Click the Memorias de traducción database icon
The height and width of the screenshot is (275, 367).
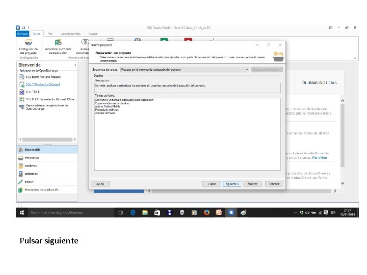[21, 190]
